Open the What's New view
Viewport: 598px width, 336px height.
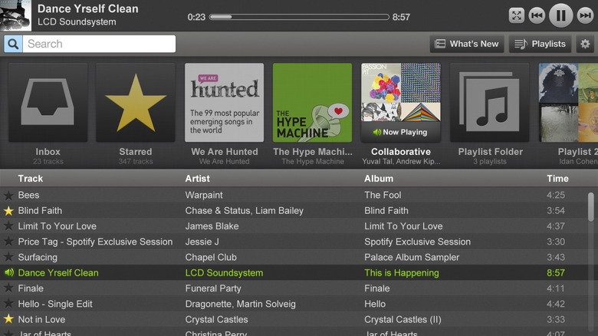[467, 44]
